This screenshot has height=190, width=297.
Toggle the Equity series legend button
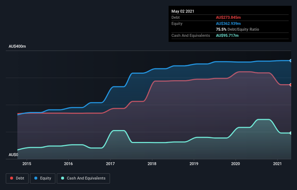(43, 178)
